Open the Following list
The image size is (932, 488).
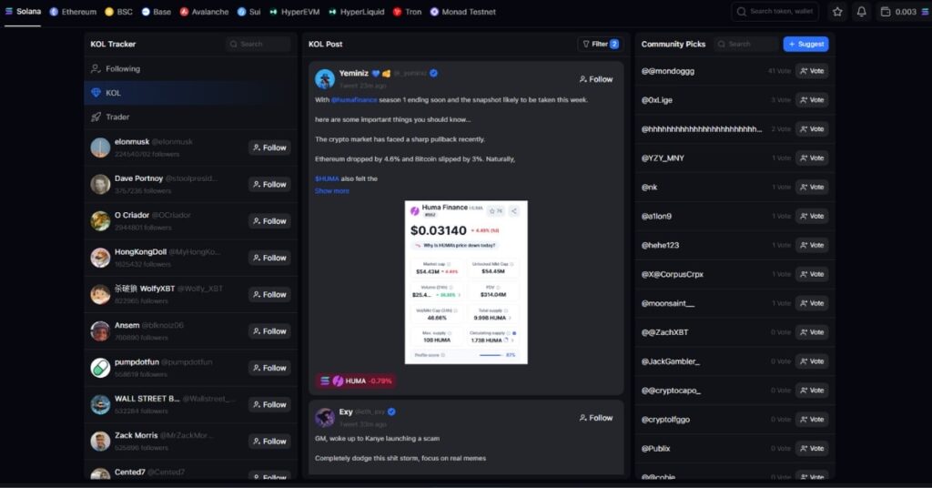[x=190, y=69]
